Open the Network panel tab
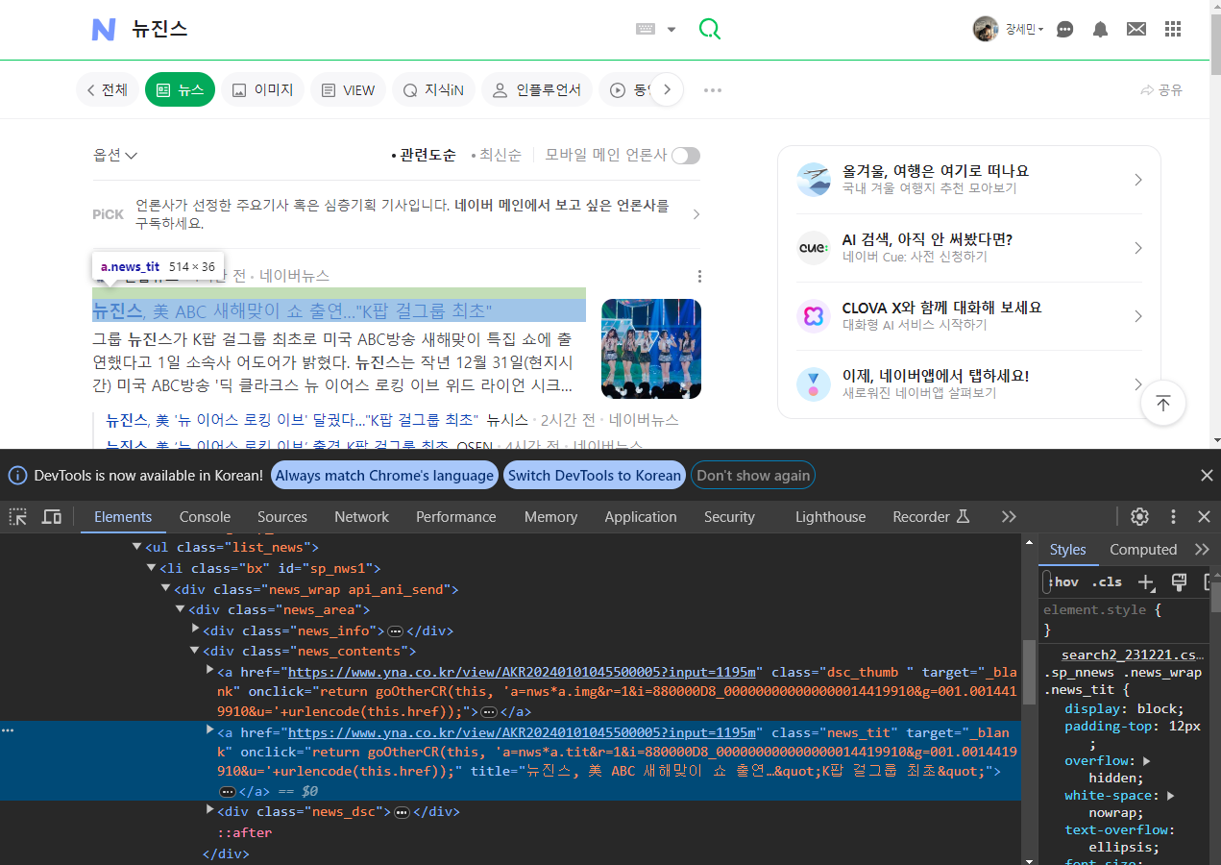Viewport: 1221px width, 865px height. coord(361,517)
